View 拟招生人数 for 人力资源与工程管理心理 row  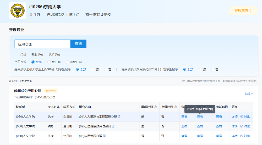pyautogui.click(x=200, y=116)
